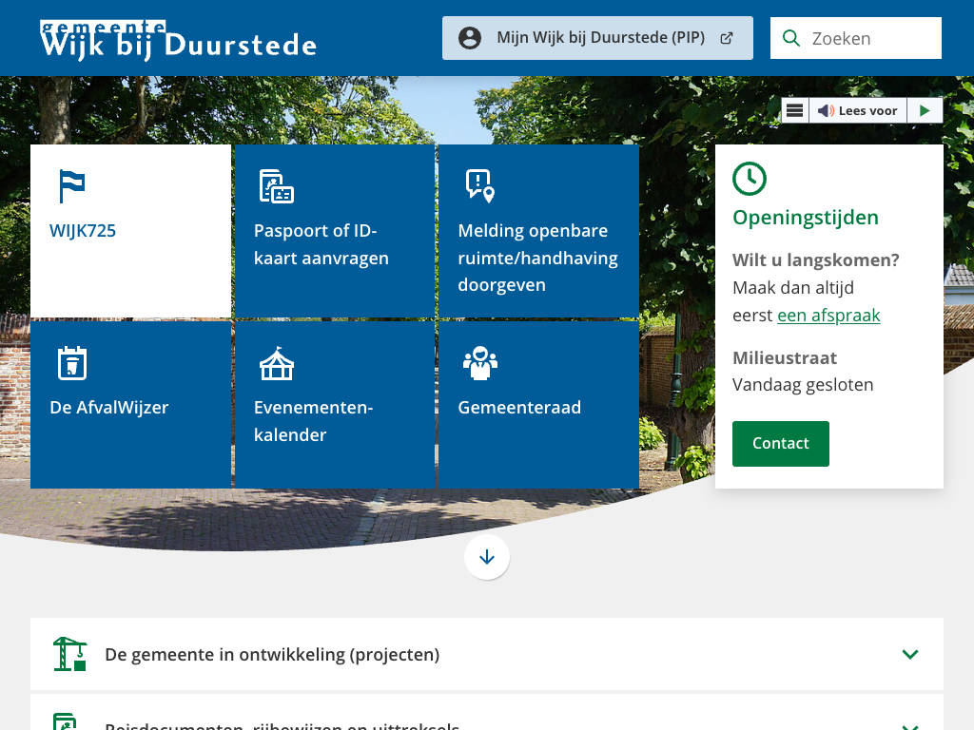Click the green clock Openingstijden icon
The height and width of the screenshot is (730, 974).
pyautogui.click(x=750, y=179)
